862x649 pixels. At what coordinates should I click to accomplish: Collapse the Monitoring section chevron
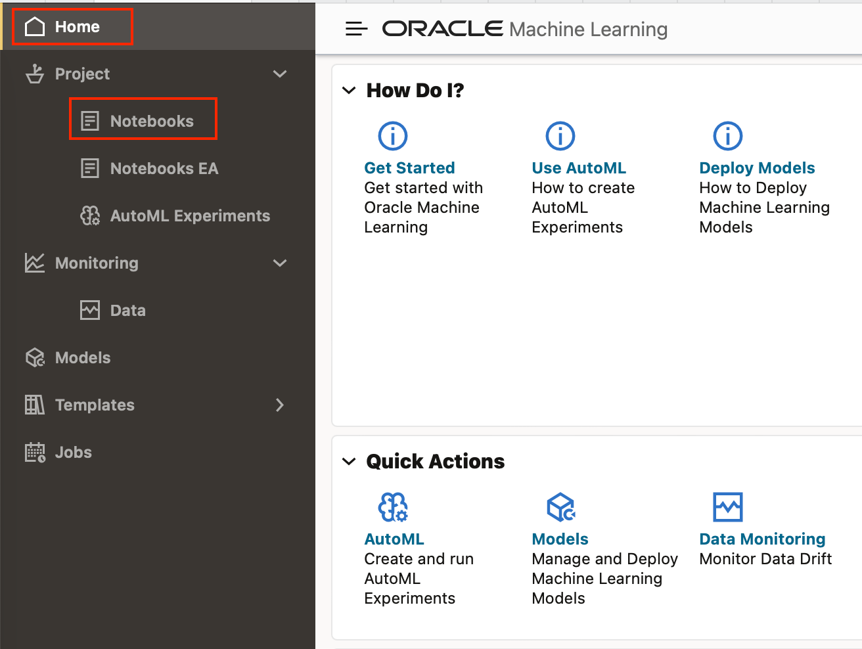click(x=280, y=263)
